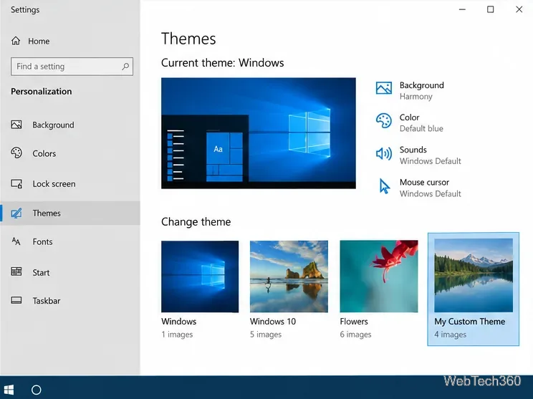Click the Lock screen icon in sidebar
This screenshot has width=533, height=399.
16,184
